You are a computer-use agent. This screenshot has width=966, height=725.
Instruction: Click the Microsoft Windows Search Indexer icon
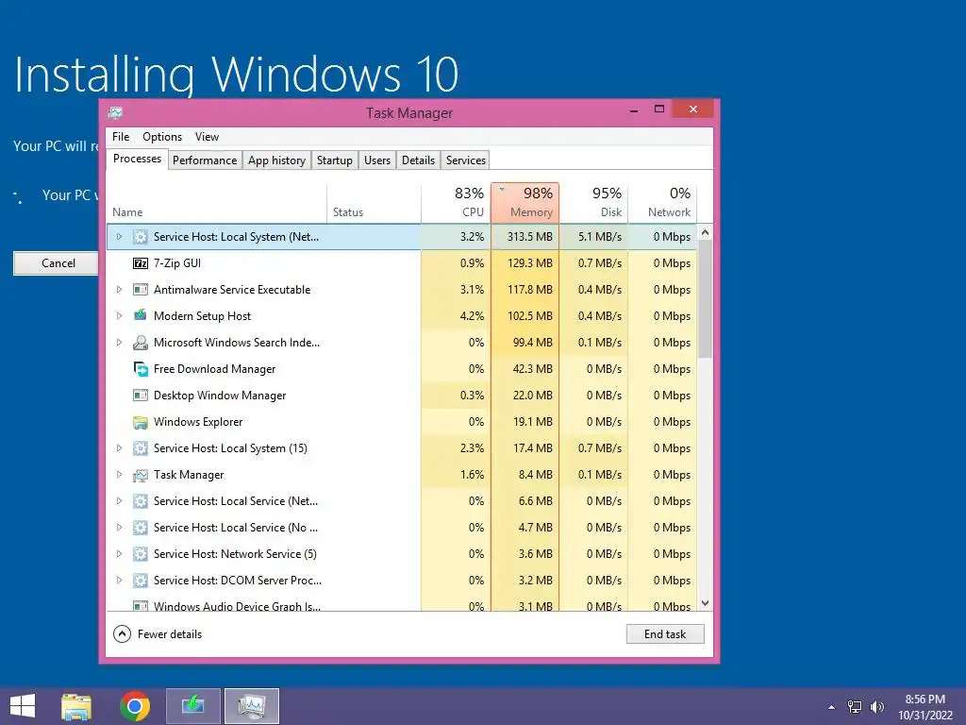[x=141, y=342]
